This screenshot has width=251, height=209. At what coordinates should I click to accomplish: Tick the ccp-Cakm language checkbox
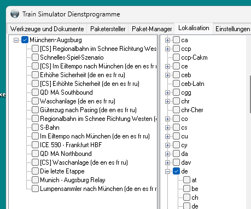tap(176, 57)
